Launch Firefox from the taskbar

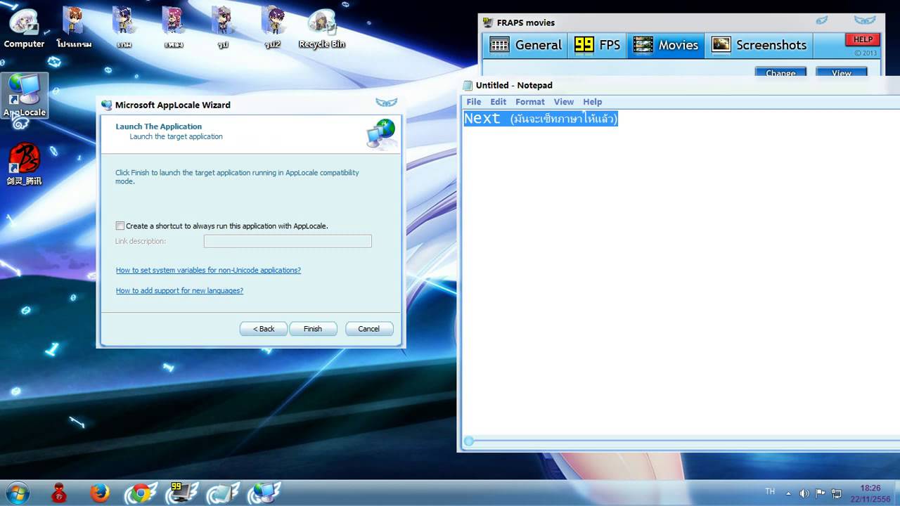[100, 493]
